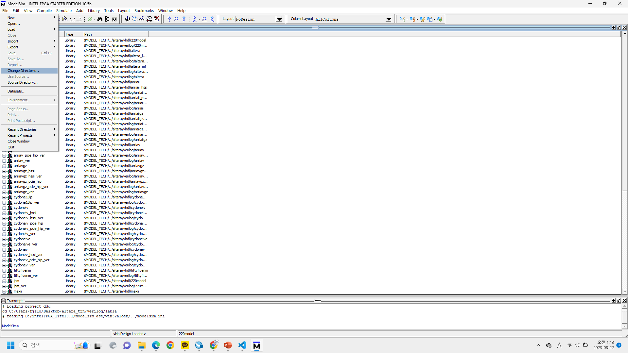The image size is (628, 353).
Task: Click the ModelSim M toolbar icon
Action: tap(114, 19)
